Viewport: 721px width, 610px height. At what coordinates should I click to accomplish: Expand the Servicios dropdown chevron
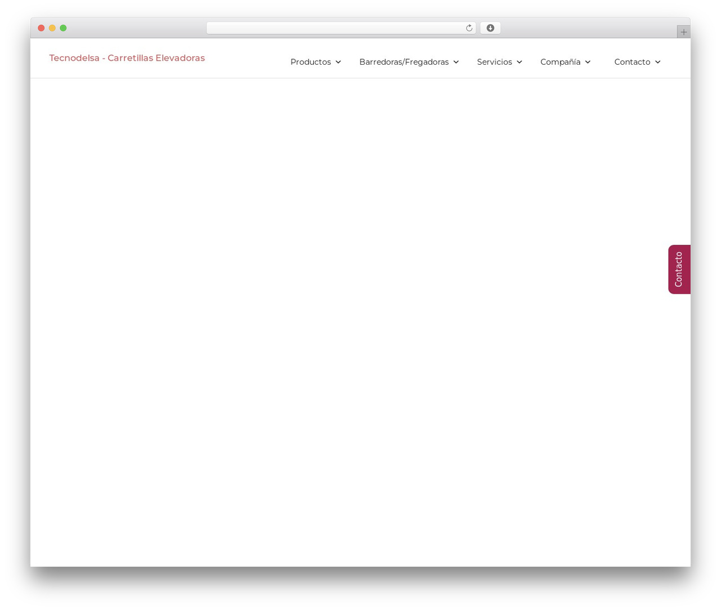pyautogui.click(x=519, y=62)
